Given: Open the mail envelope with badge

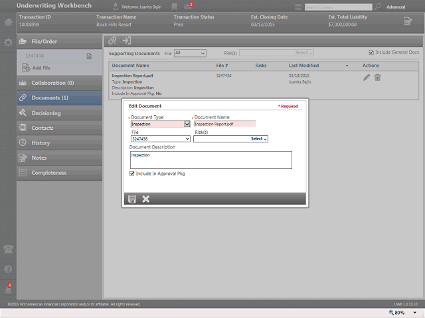Looking at the screenshot, I should [x=188, y=6].
